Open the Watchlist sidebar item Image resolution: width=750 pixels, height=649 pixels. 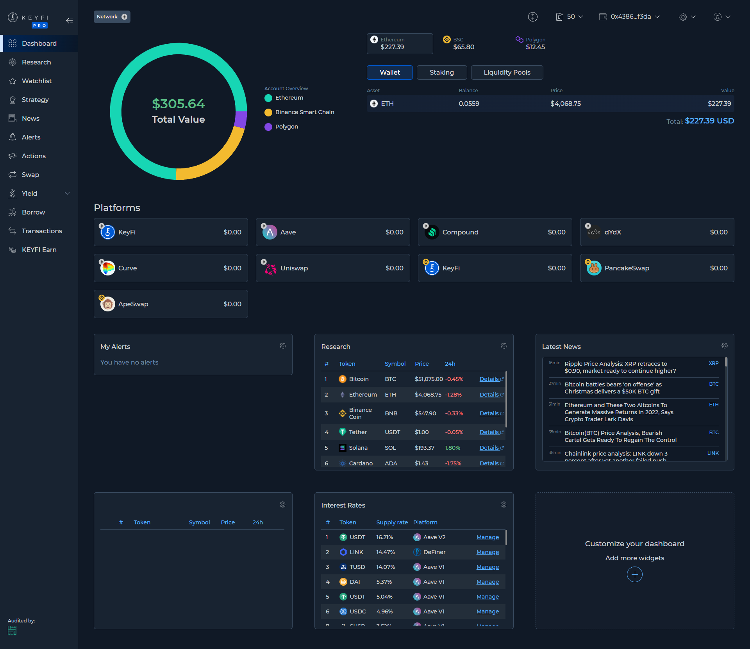tap(39, 81)
